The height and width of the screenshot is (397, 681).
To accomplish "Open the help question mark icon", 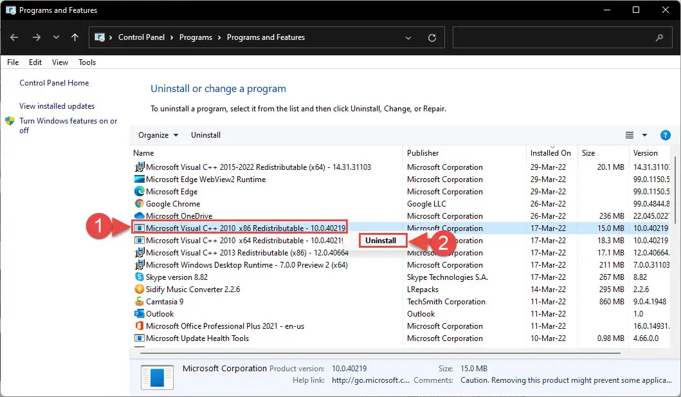I will click(x=665, y=135).
